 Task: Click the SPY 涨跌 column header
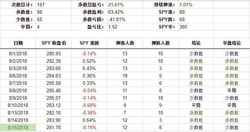click(89, 43)
